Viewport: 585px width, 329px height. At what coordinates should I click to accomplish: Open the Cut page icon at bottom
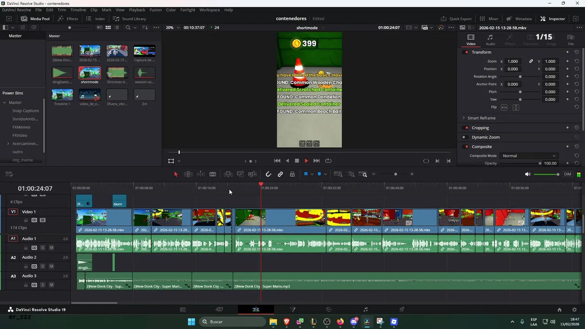pos(219,309)
